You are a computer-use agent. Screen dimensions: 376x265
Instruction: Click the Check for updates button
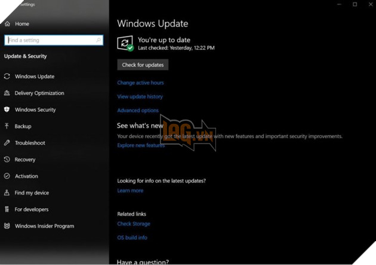pos(143,65)
